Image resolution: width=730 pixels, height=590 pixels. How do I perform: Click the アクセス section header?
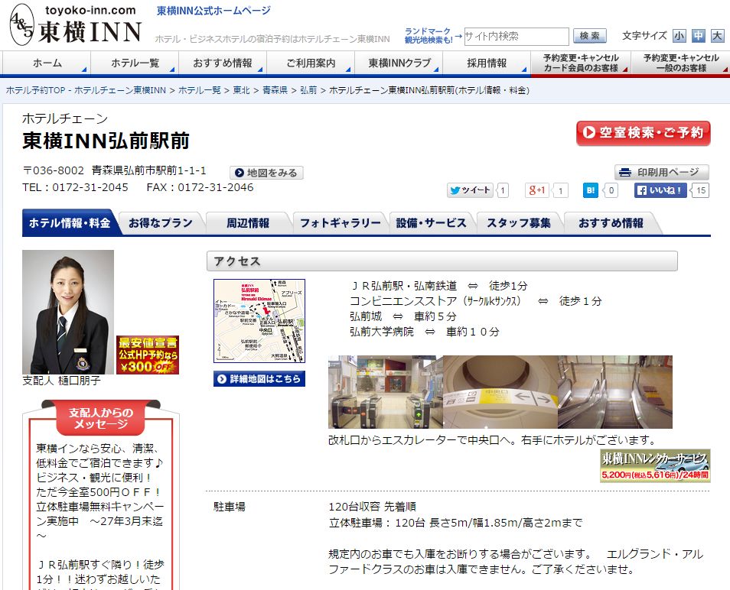click(442, 261)
